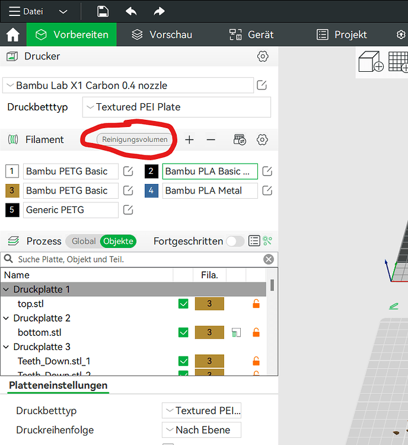This screenshot has width=408, height=445.
Task: Click filament color swatch 2 (black)
Action: 151,171
